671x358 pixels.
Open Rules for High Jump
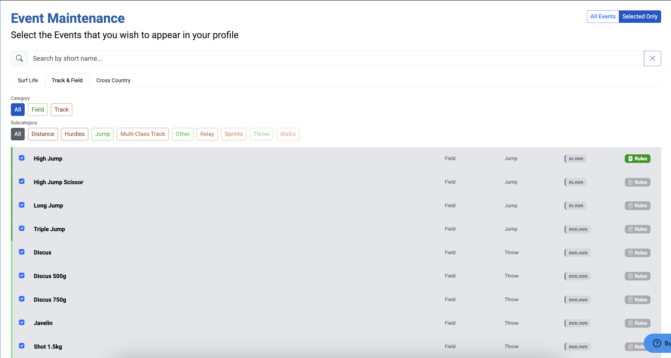(x=638, y=159)
